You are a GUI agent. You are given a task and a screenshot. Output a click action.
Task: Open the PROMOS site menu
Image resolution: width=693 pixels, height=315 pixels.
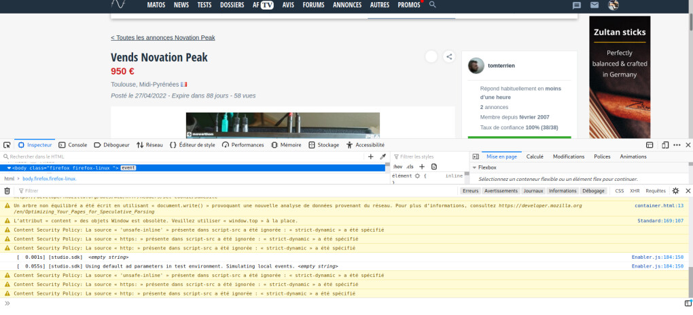pyautogui.click(x=409, y=5)
